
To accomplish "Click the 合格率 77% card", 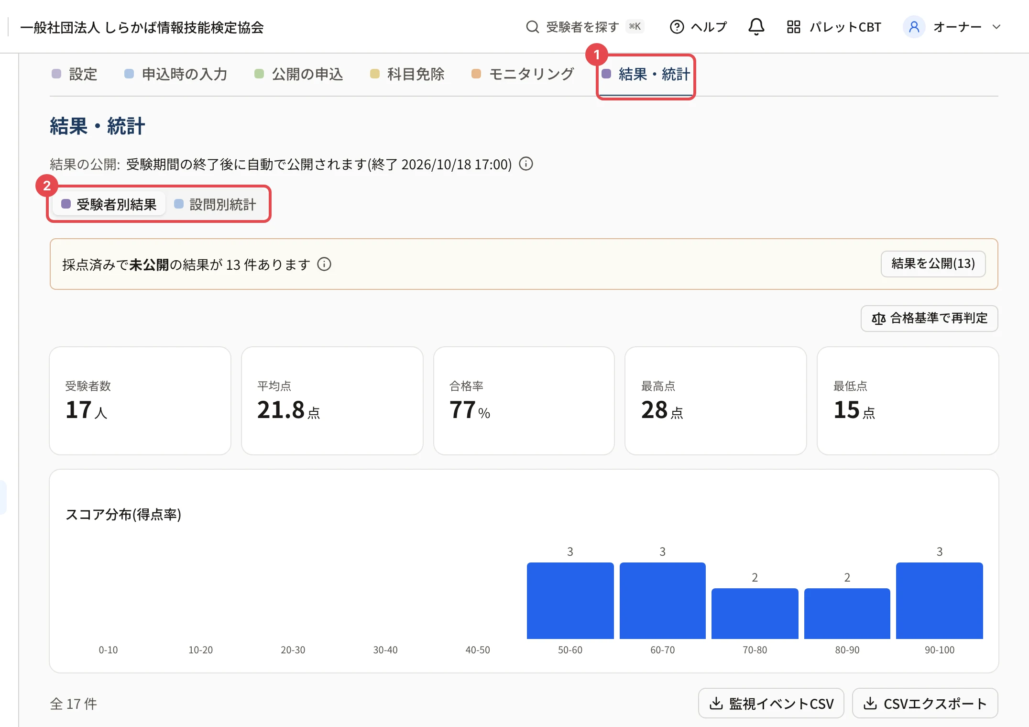I will pyautogui.click(x=524, y=401).
